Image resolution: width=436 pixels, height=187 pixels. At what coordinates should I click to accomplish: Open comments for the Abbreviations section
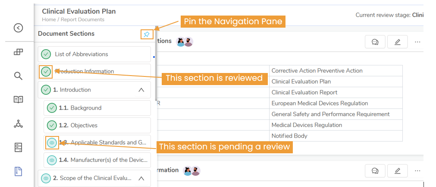click(375, 42)
